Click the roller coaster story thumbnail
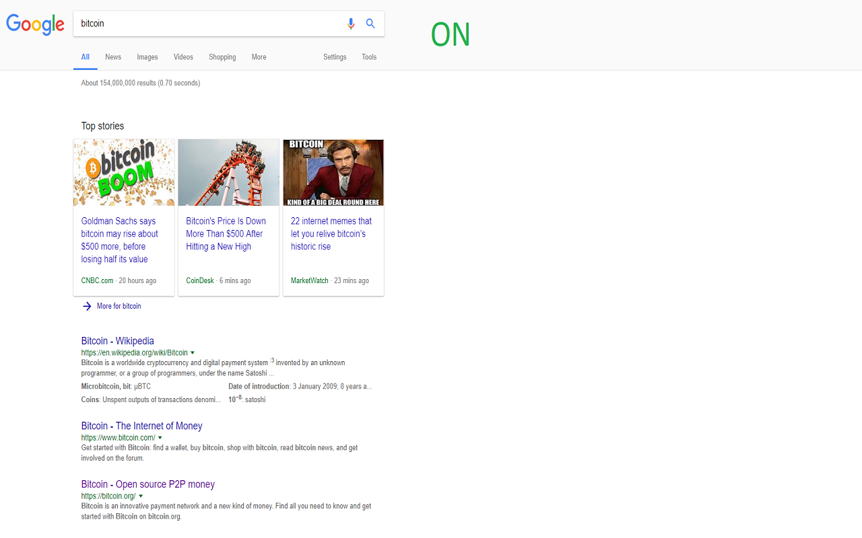The image size is (862, 538). pos(228,172)
